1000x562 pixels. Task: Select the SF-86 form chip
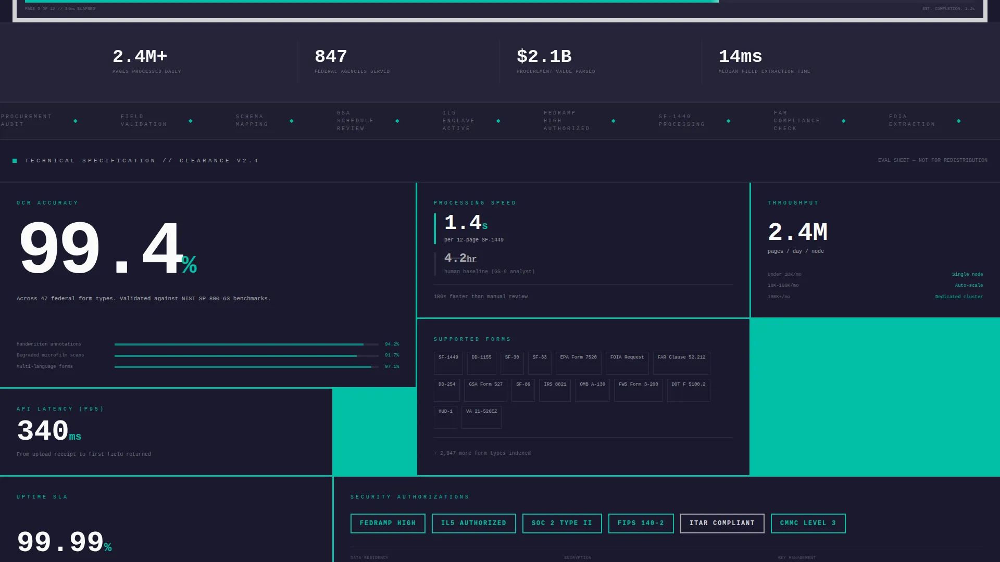point(523,390)
